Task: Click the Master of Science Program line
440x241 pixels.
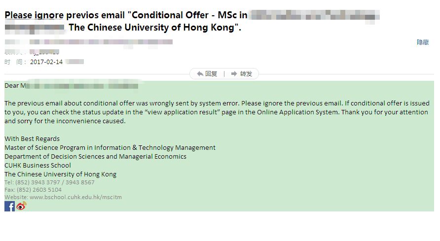Action: [x=110, y=148]
